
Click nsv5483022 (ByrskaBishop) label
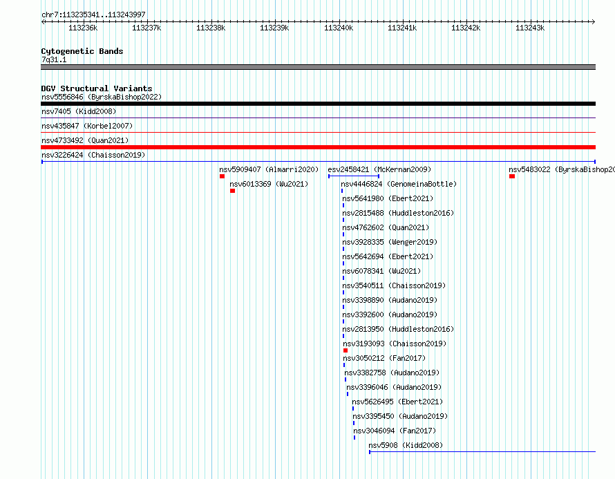coord(562,169)
